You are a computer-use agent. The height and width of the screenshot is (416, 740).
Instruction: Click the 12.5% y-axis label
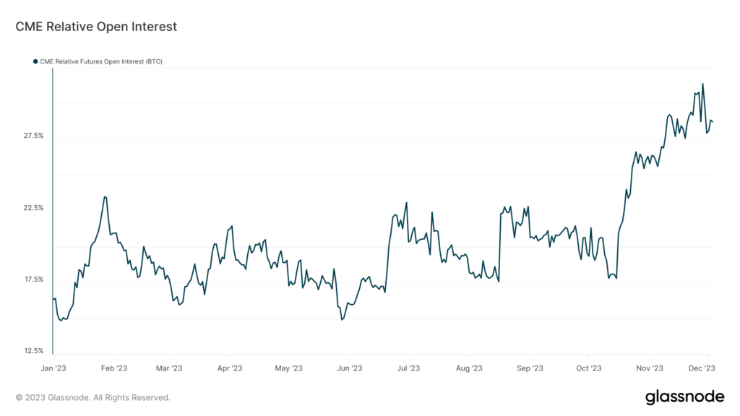point(33,351)
